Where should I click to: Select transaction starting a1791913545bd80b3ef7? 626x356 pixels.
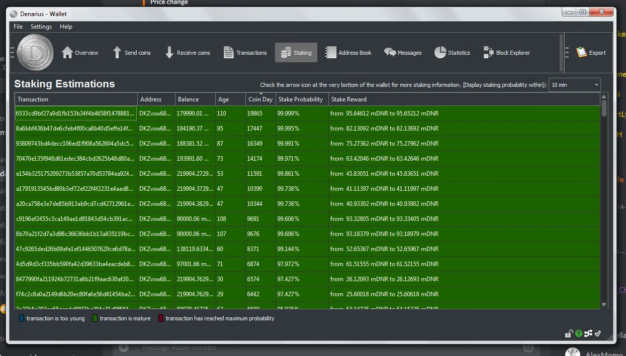(76, 189)
